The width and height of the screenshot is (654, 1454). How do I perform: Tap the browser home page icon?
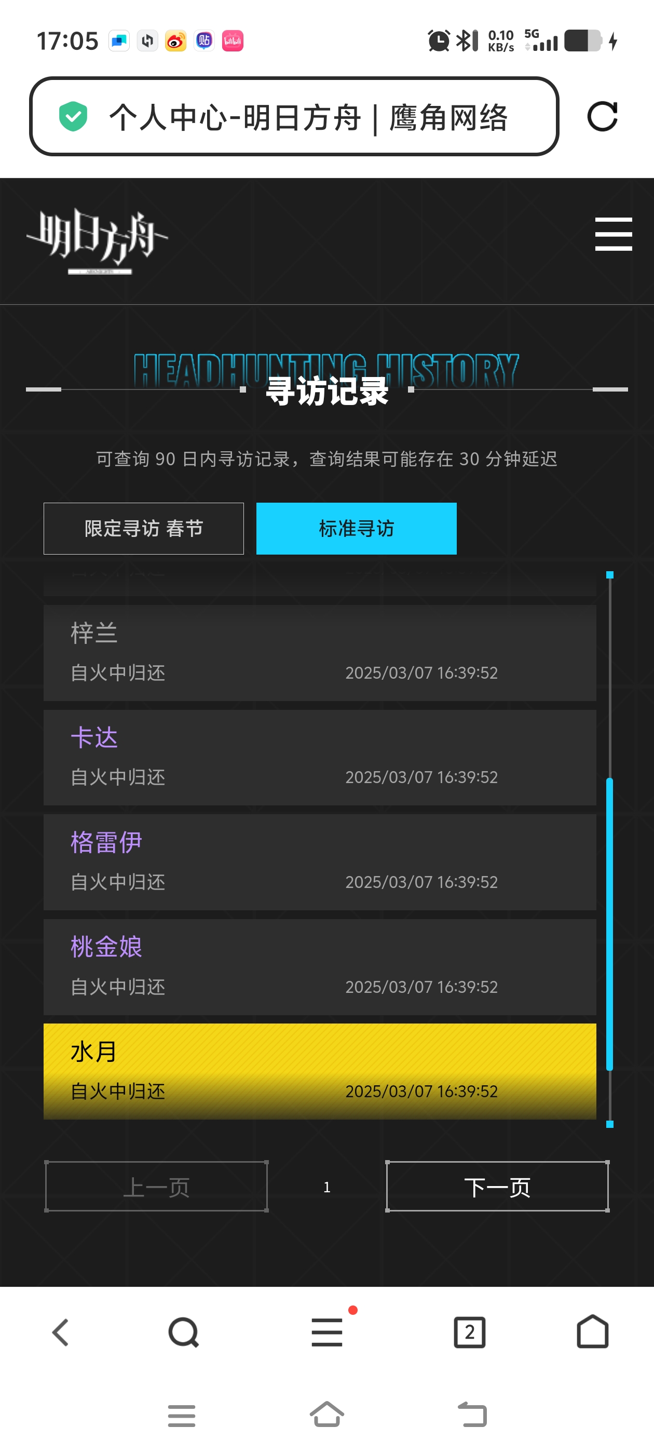pos(593,1331)
